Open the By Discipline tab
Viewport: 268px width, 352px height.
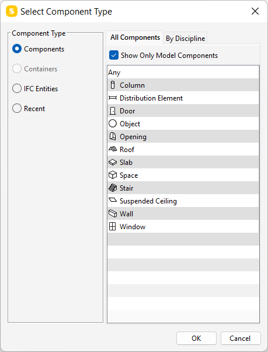[185, 39]
